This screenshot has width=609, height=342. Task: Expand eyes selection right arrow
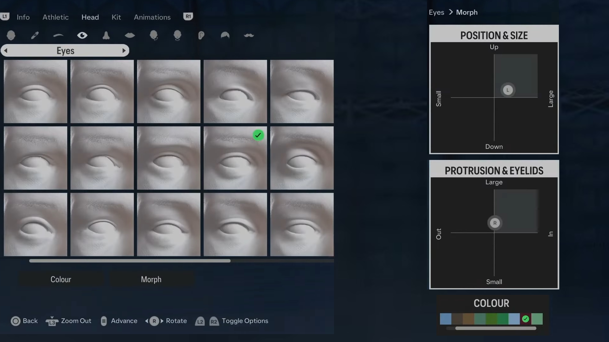(124, 50)
